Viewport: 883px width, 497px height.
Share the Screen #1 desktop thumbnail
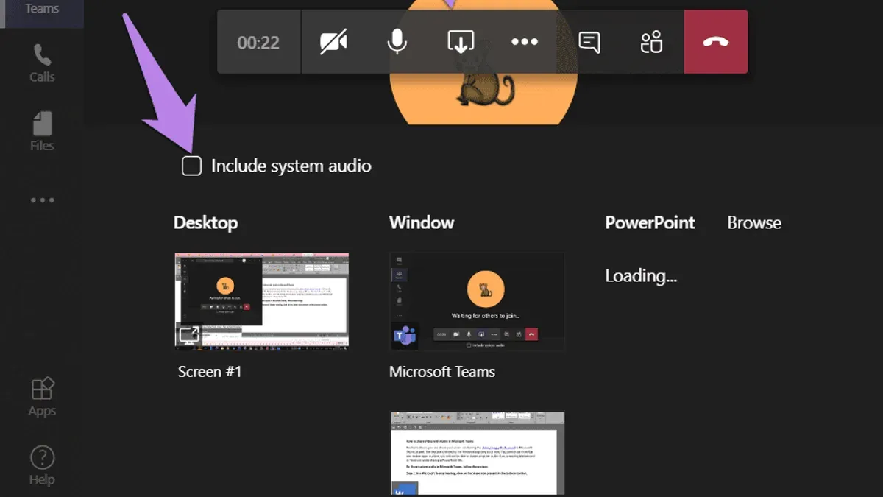coord(262,300)
